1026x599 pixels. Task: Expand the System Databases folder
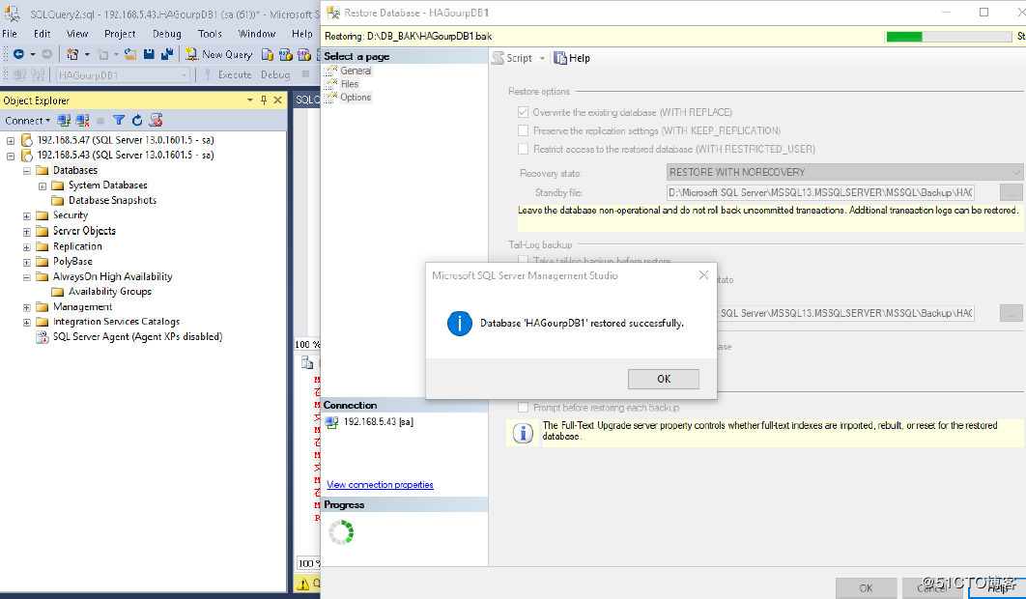(43, 185)
